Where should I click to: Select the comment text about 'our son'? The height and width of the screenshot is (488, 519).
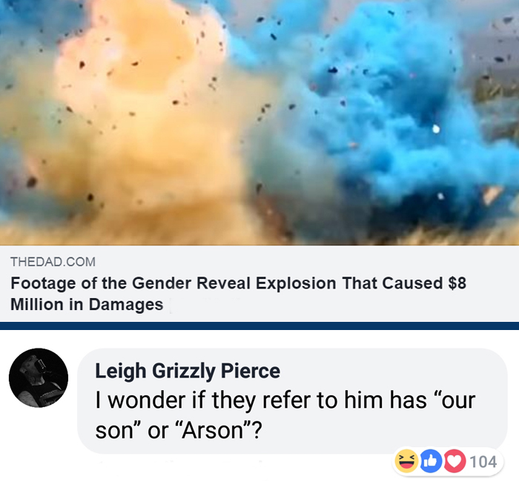click(285, 415)
